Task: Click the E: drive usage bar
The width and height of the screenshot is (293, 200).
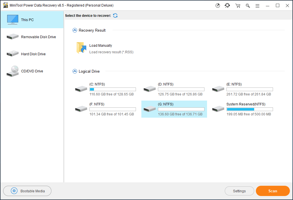Action: coord(250,89)
